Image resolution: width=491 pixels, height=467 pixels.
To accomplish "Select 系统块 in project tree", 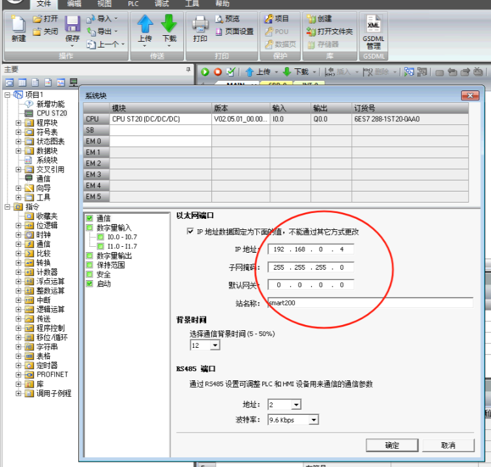I will 47,160.
